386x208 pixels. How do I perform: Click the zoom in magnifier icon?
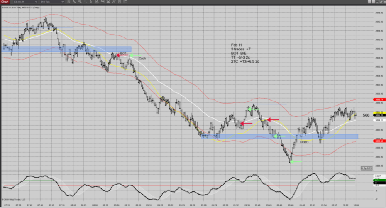(x=80, y=2)
